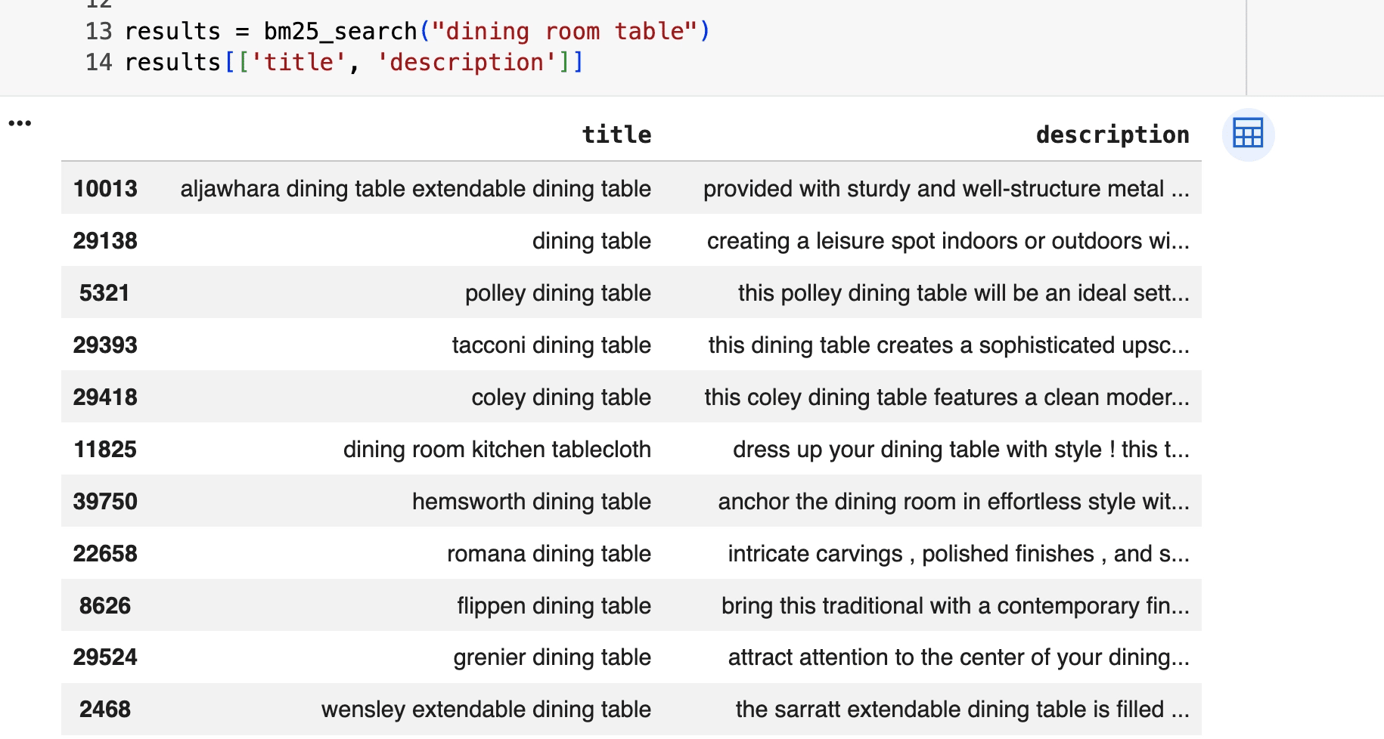The image size is (1384, 739).
Task: Click the description starting with creating a leisure spot
Action: pyautogui.click(x=948, y=240)
